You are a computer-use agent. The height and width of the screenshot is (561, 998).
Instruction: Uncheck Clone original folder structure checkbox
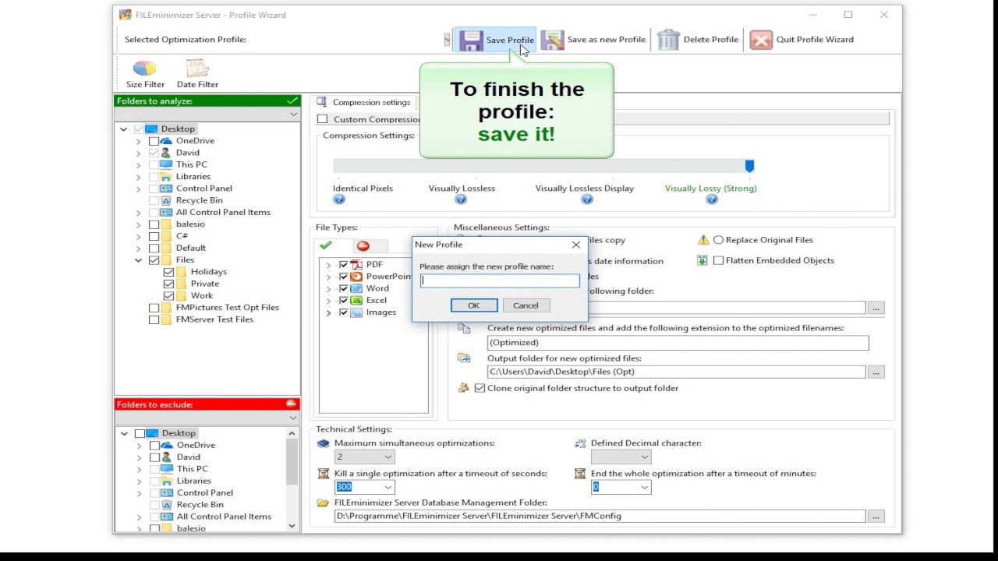pos(480,388)
